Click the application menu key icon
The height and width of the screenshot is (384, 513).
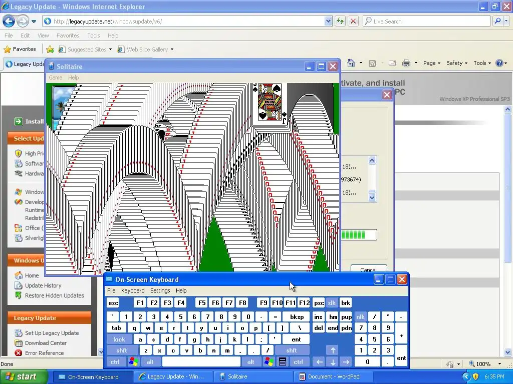[283, 362]
